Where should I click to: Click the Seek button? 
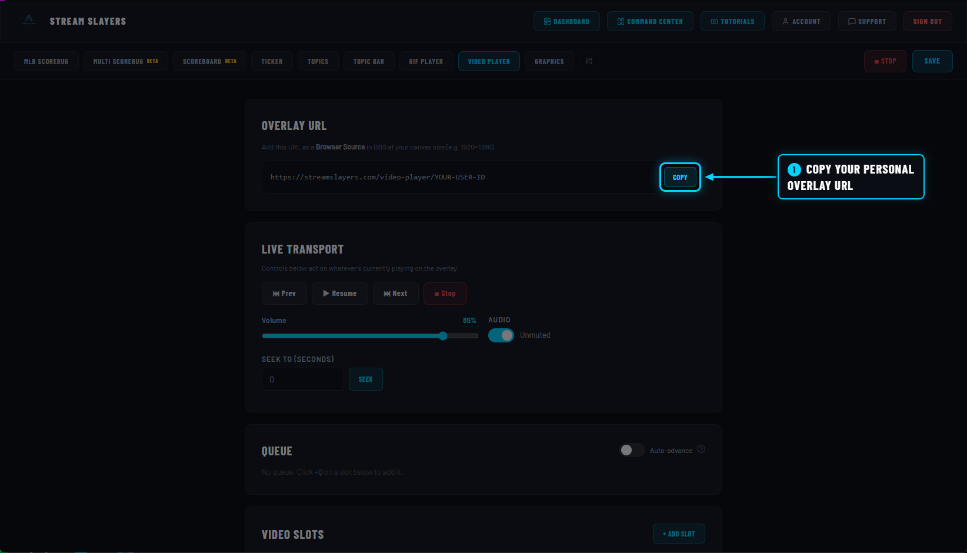coord(366,379)
